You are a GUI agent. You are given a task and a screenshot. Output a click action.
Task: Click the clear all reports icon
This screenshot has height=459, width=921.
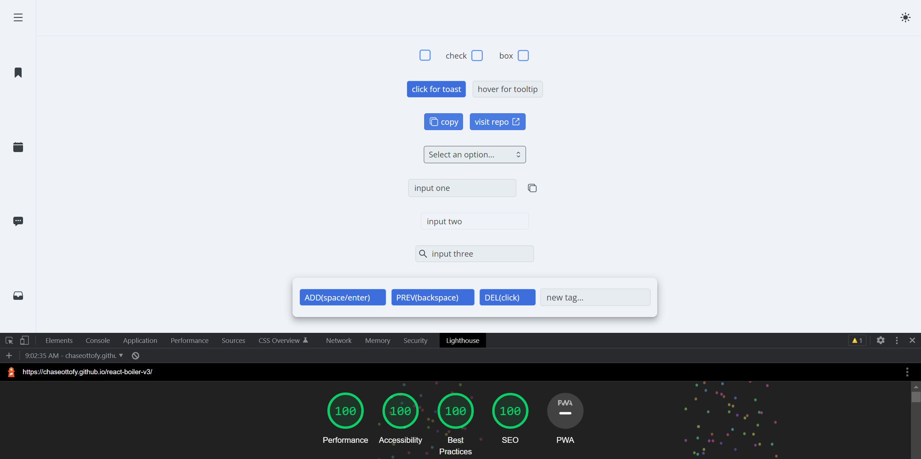point(136,356)
